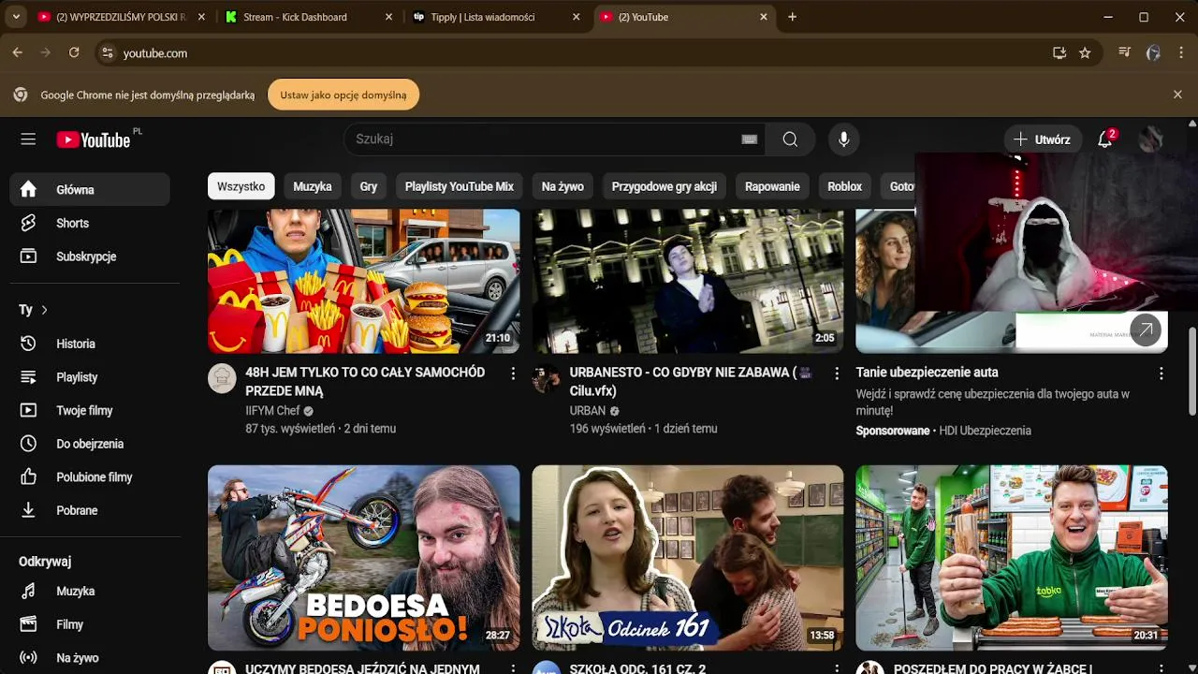Click the YouTube logo
The height and width of the screenshot is (674, 1198).
94,139
